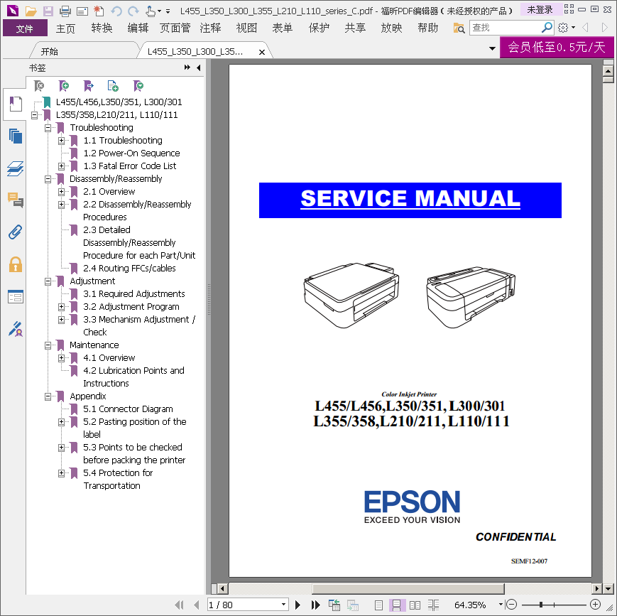Open the Digital Signatures panel icon

tap(16, 329)
